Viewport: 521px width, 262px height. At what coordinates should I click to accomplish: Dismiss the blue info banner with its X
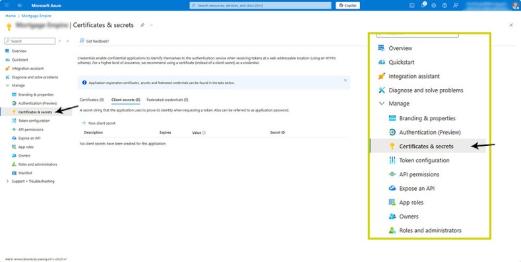[x=345, y=80]
